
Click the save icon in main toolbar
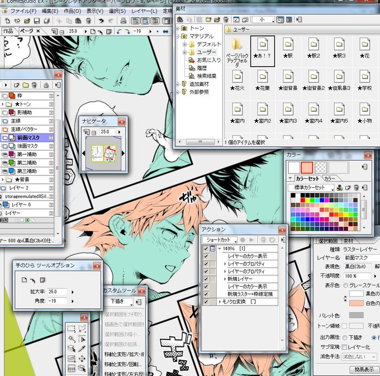36,21
